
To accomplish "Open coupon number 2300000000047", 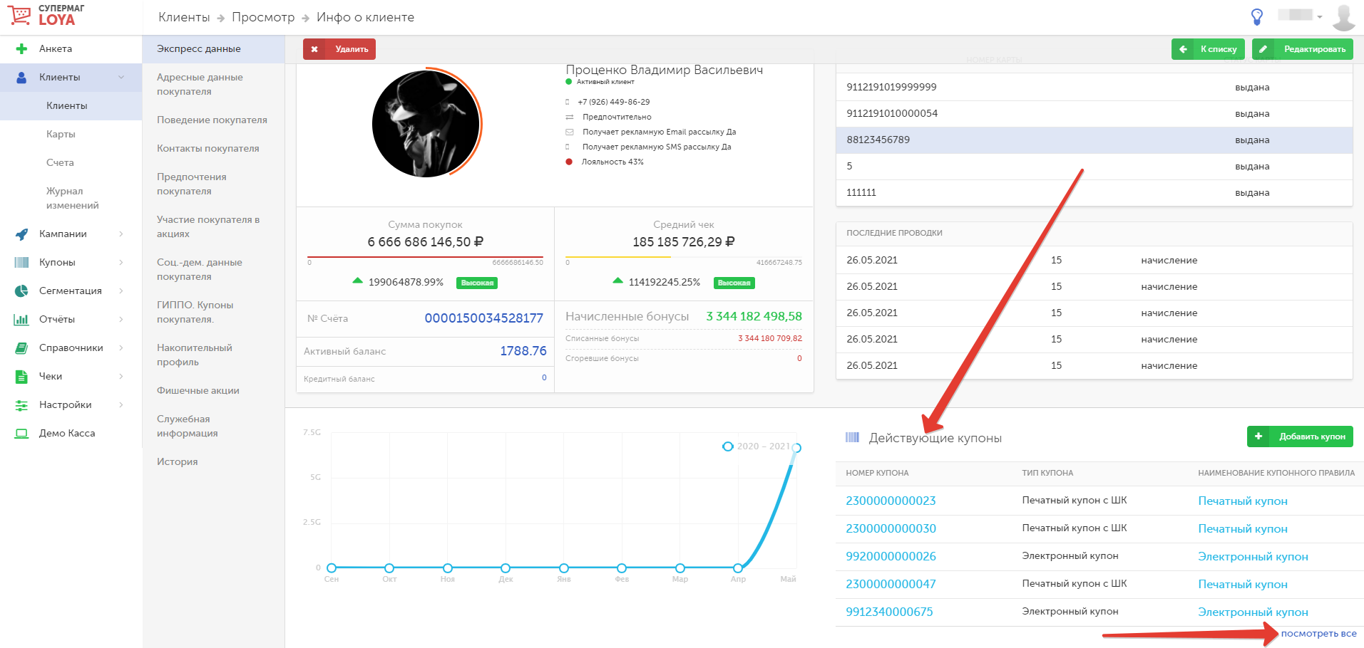I will point(891,585).
